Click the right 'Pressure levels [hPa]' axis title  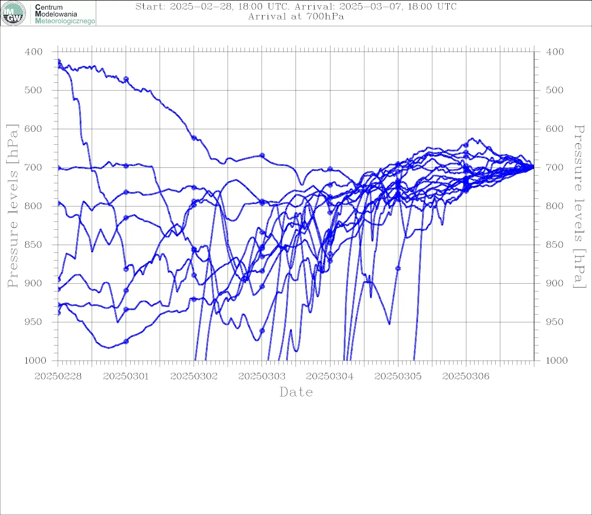579,207
